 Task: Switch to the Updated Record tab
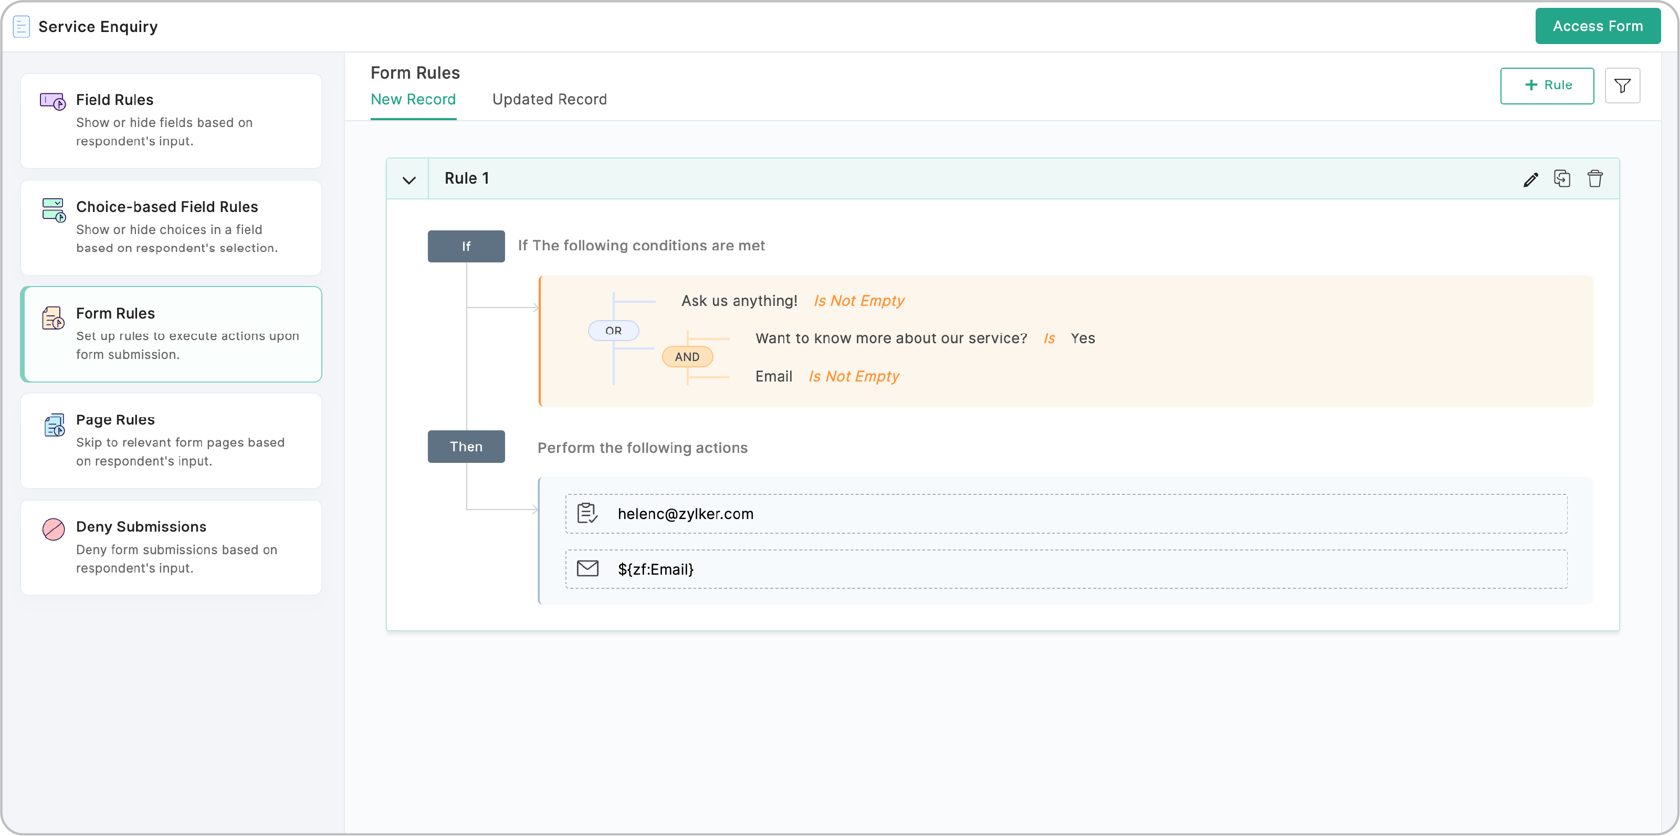coord(549,99)
